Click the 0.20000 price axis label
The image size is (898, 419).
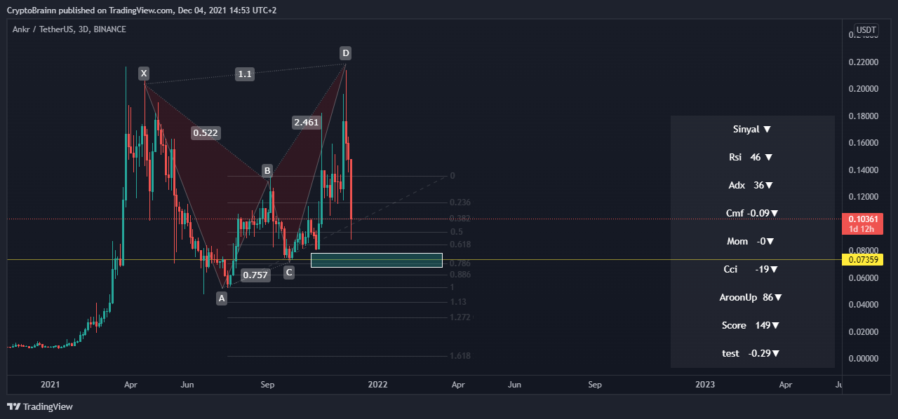point(862,89)
